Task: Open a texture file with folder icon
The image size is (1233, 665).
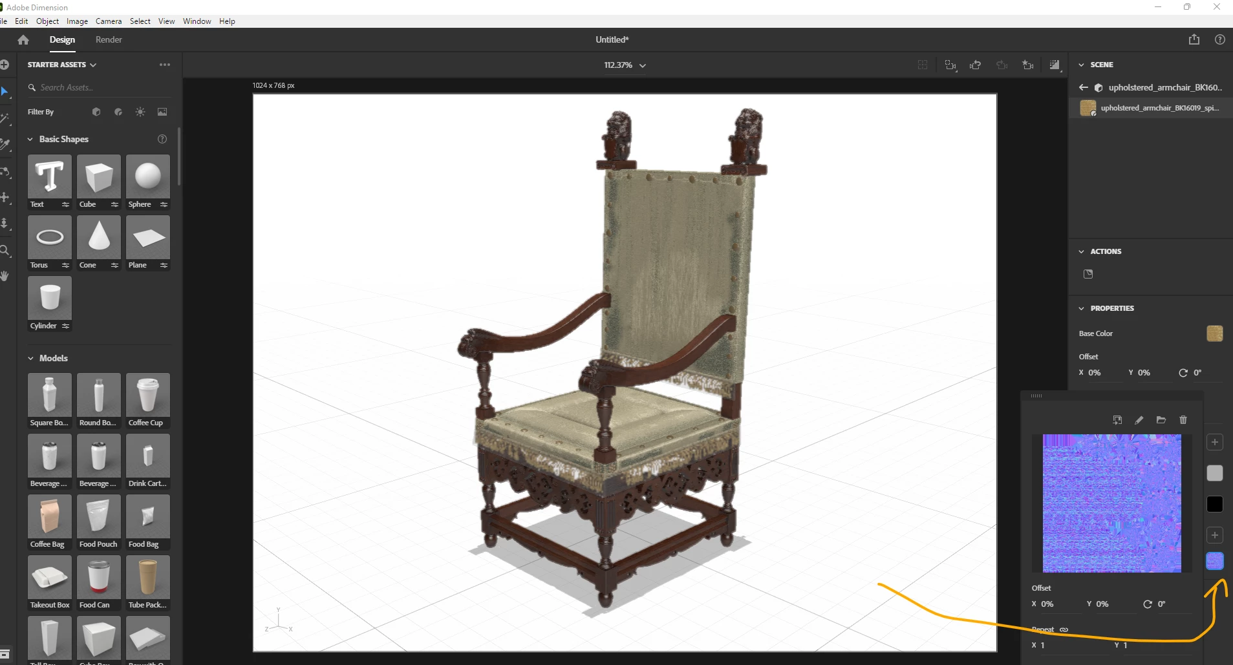Action: coord(1161,420)
